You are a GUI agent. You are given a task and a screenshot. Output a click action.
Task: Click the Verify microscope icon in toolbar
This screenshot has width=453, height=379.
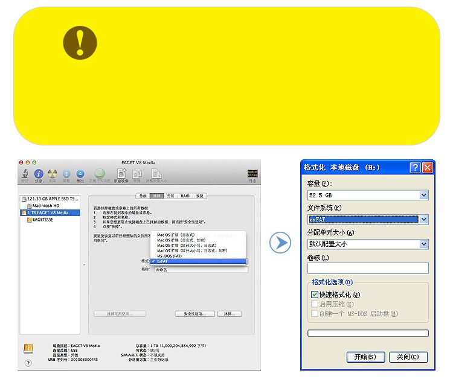[x=25, y=174]
